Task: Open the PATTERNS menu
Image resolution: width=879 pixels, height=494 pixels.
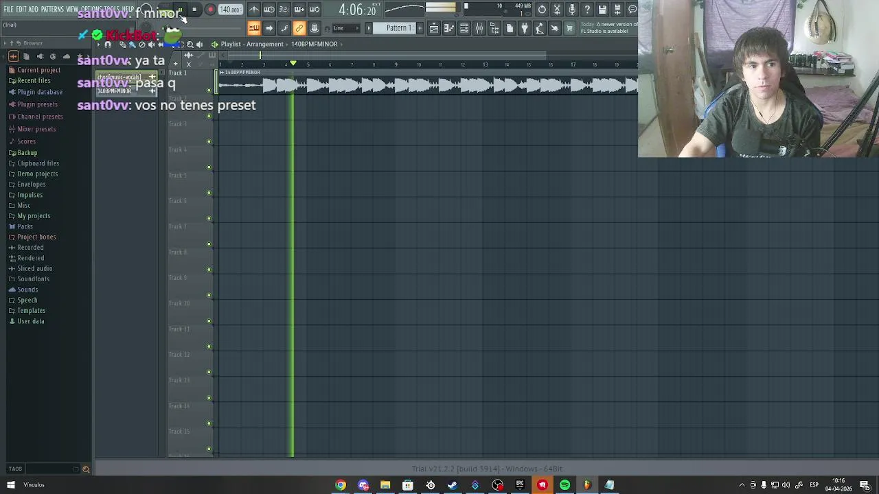Action: (x=52, y=10)
